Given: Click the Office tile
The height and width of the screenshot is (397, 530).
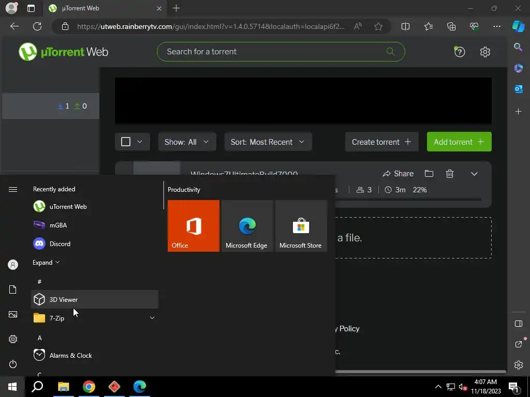Looking at the screenshot, I should (x=194, y=226).
